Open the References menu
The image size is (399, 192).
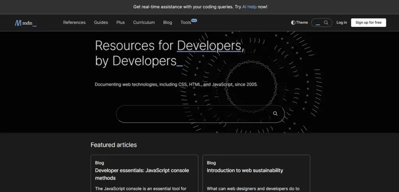(x=74, y=22)
